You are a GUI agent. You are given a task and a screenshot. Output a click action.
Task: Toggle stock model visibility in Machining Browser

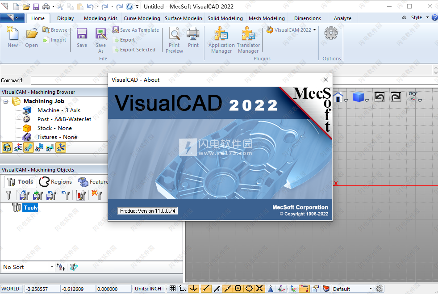click(7, 147)
